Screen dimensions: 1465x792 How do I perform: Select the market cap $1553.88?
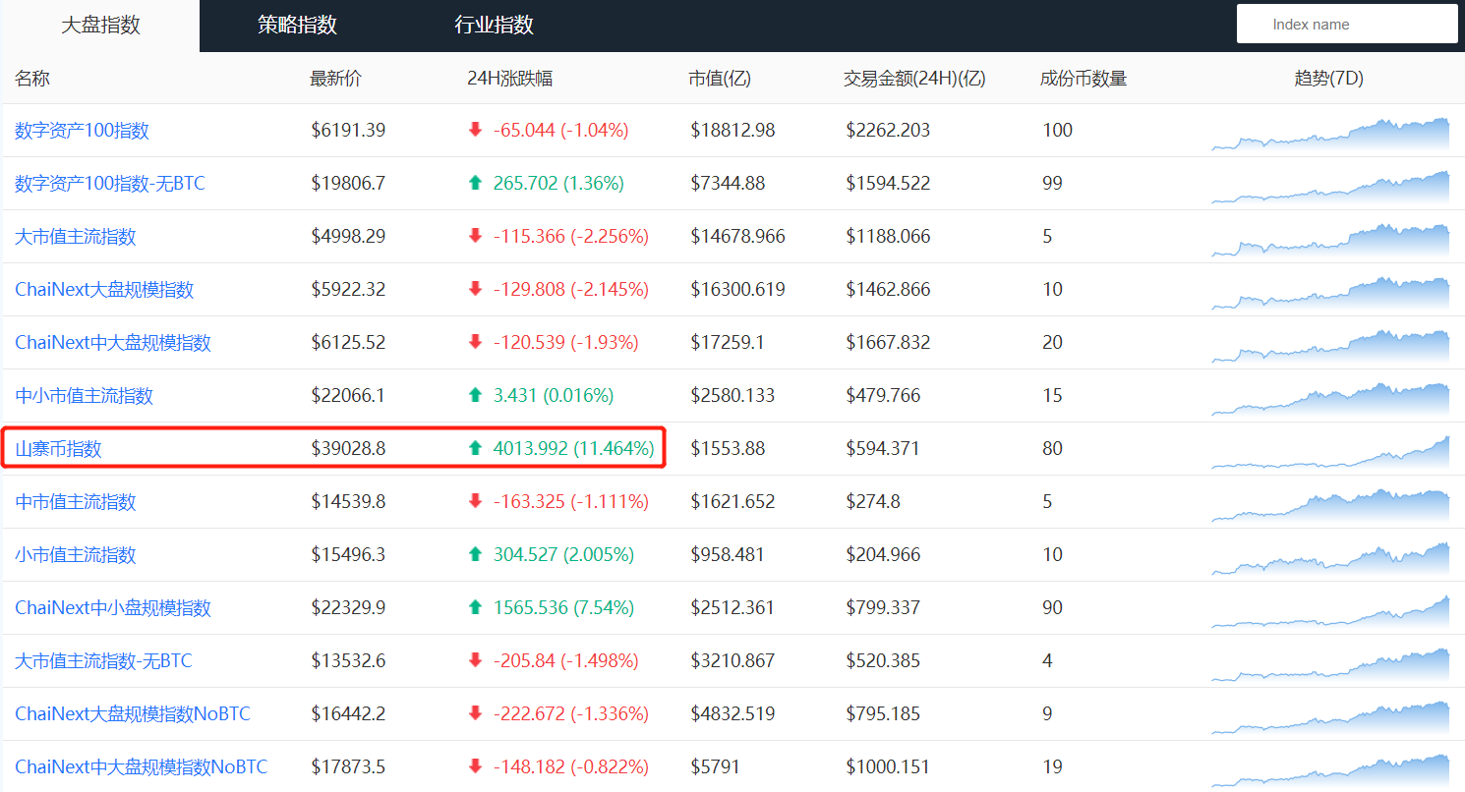pyautogui.click(x=728, y=448)
